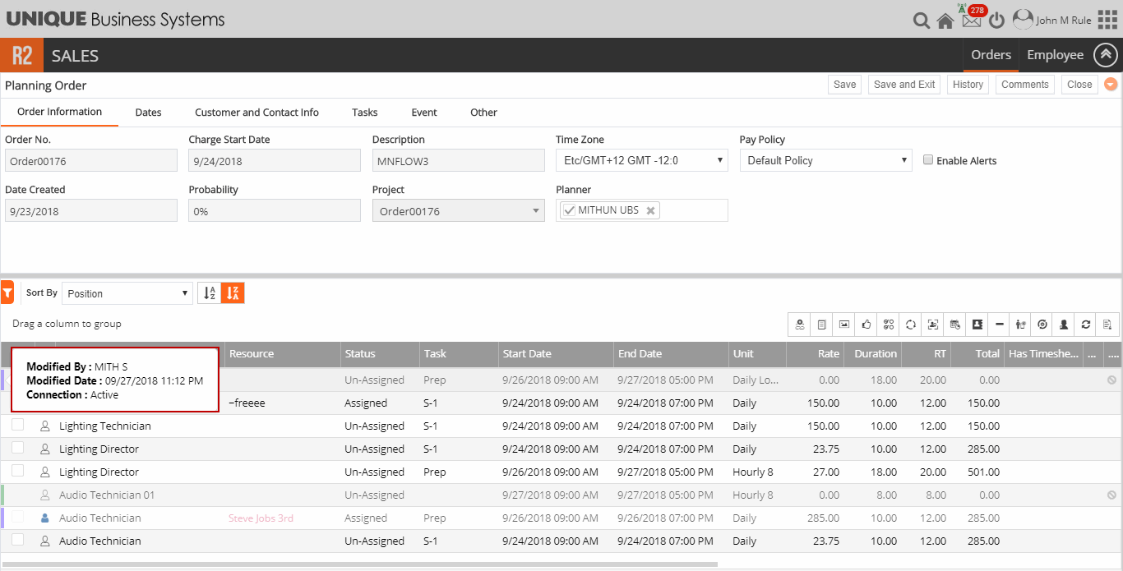Open the apps grid menu icon
The height and width of the screenshot is (571, 1123).
[1107, 20]
